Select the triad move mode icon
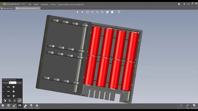This screenshot has width=198, height=111. pyautogui.click(x=10, y=101)
